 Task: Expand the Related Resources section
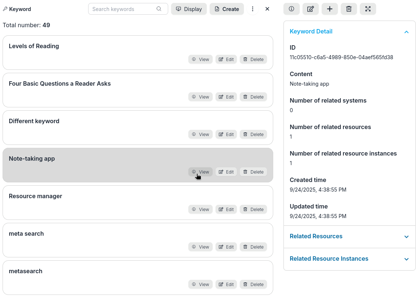(406, 237)
